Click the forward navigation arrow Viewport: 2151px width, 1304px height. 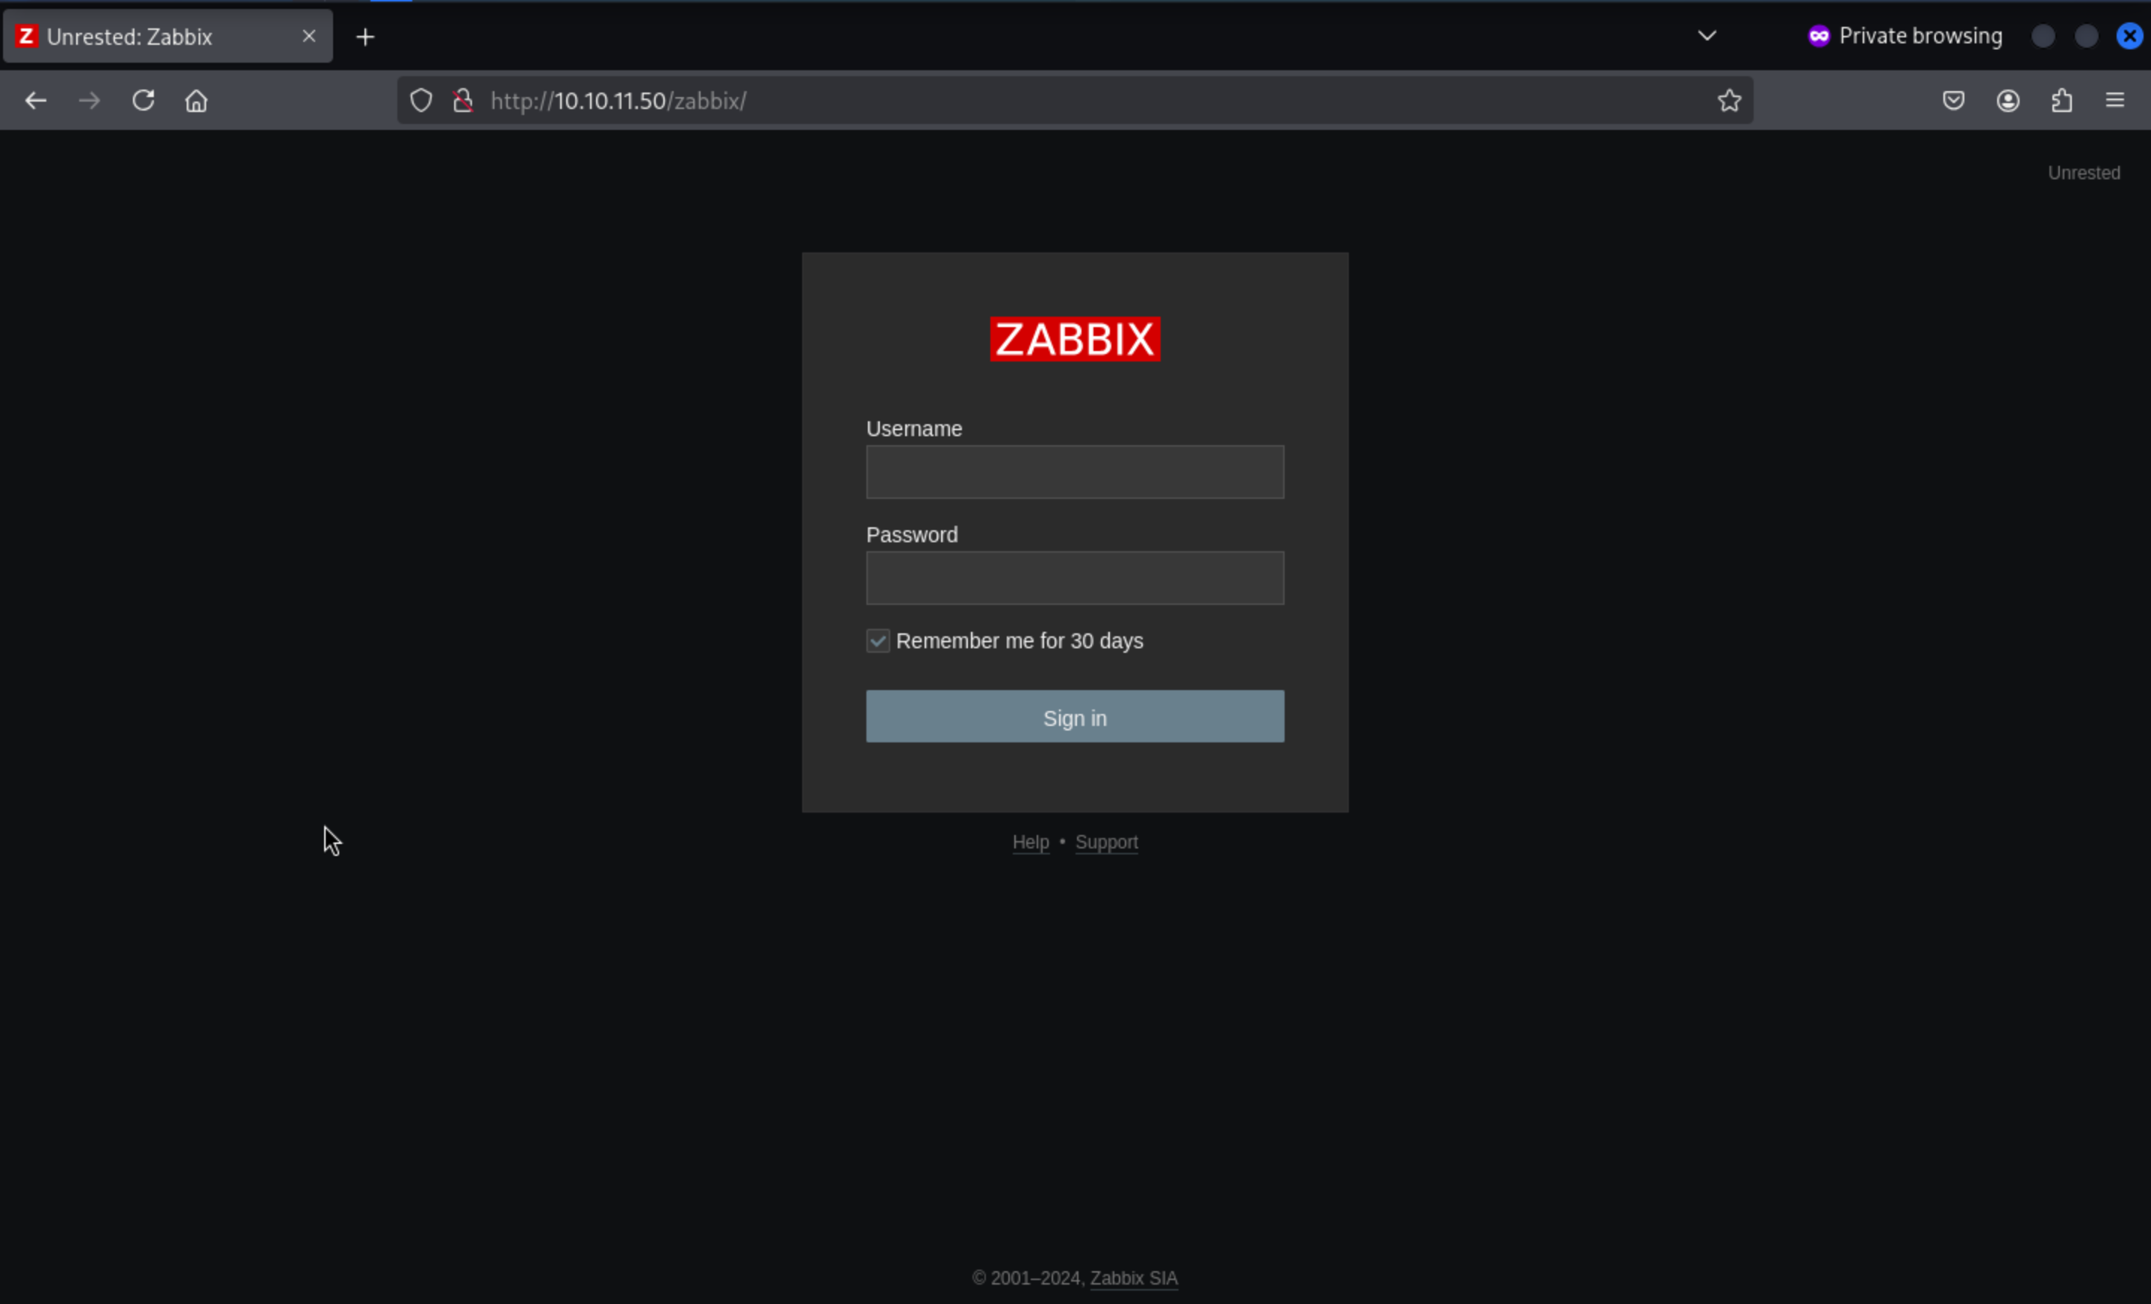point(89,100)
